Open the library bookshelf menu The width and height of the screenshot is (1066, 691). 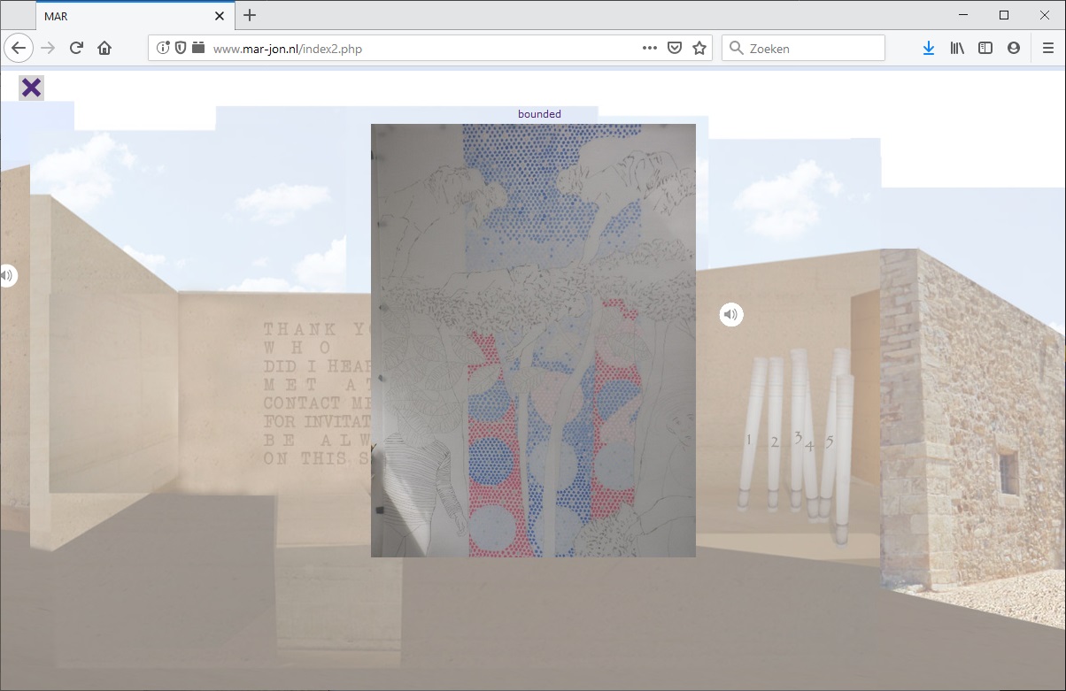pyautogui.click(x=957, y=49)
